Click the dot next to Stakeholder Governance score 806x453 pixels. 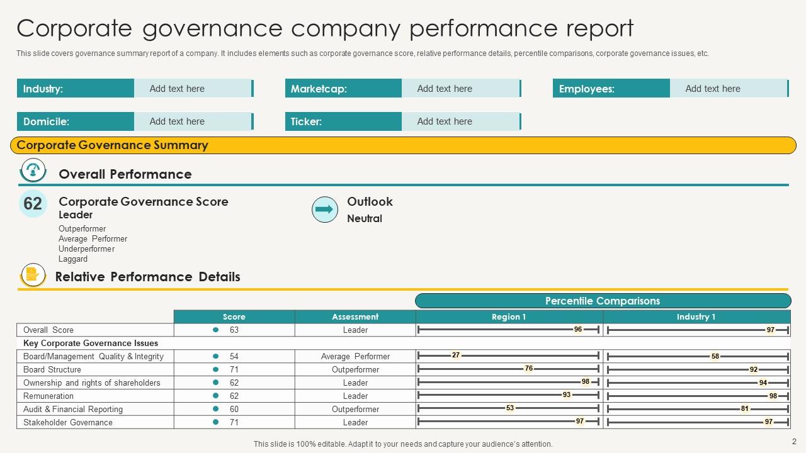point(215,422)
